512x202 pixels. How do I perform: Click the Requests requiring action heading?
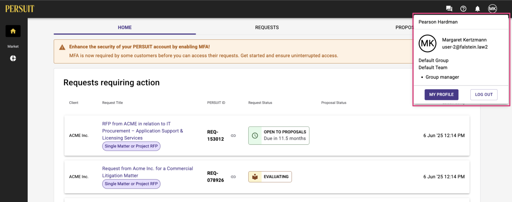112,83
